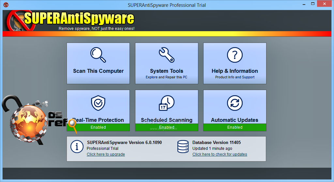Click the SUPERAntiSpyware Version 6.0.1090 text
The image size is (334, 182).
(124, 143)
